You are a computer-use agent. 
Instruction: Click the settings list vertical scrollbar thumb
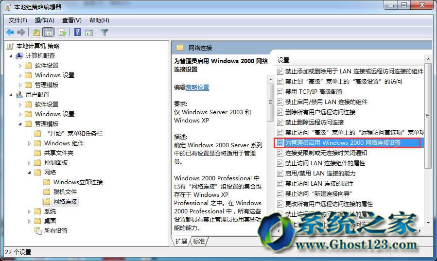pyautogui.click(x=428, y=116)
